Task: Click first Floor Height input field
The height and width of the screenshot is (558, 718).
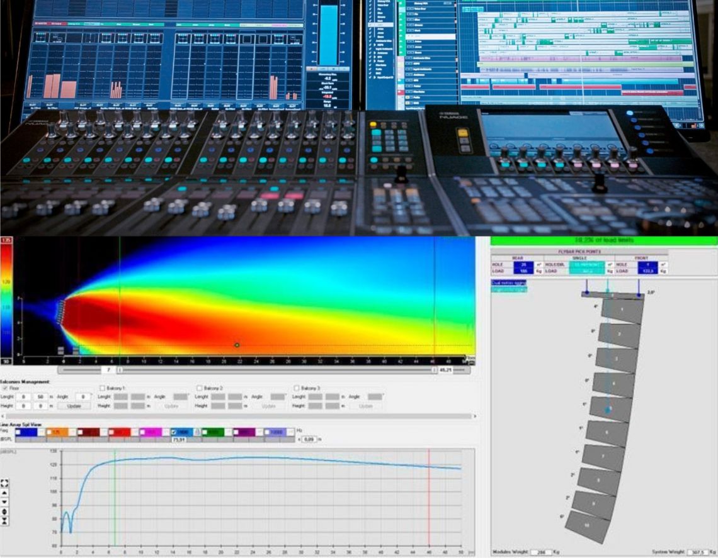Action: coord(23,406)
